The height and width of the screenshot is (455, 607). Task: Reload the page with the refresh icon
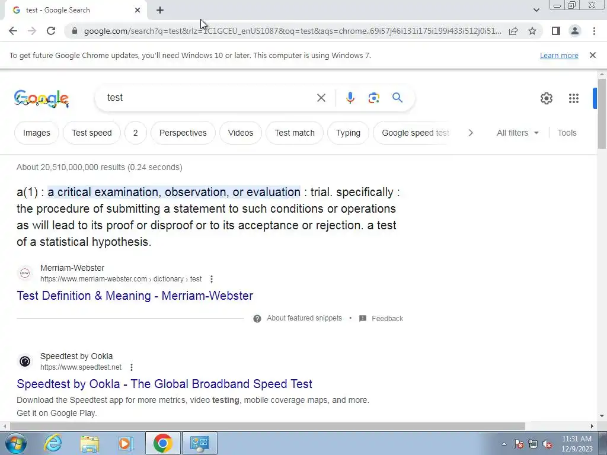[51, 31]
